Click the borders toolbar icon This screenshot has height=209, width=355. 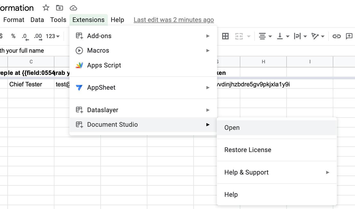(x=225, y=36)
